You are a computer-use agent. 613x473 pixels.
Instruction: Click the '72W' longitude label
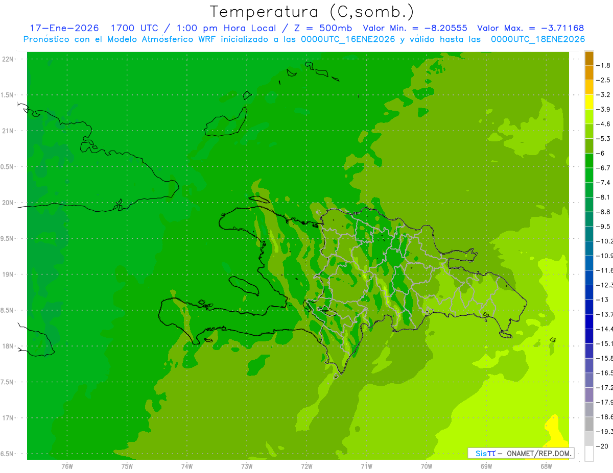pyautogui.click(x=306, y=466)
